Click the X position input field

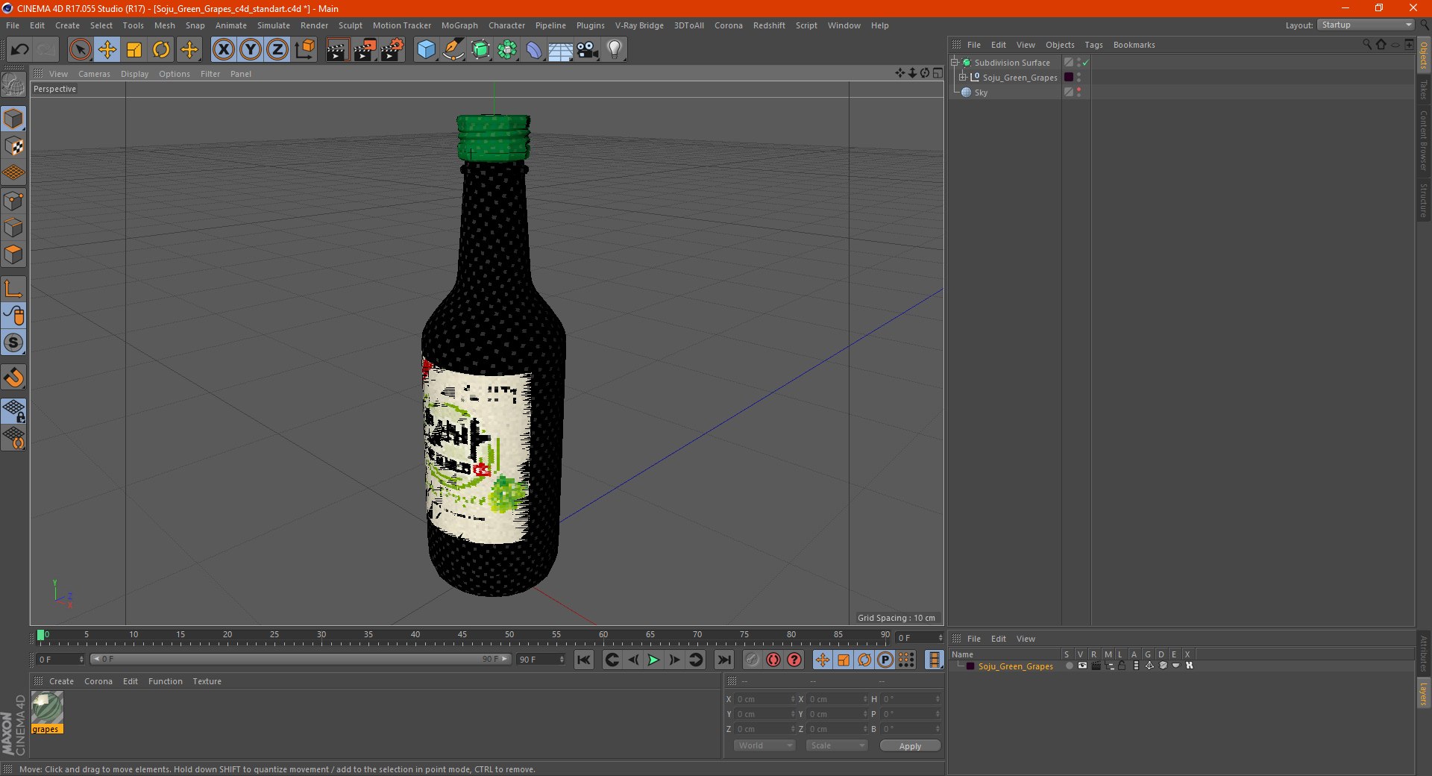[766, 699]
